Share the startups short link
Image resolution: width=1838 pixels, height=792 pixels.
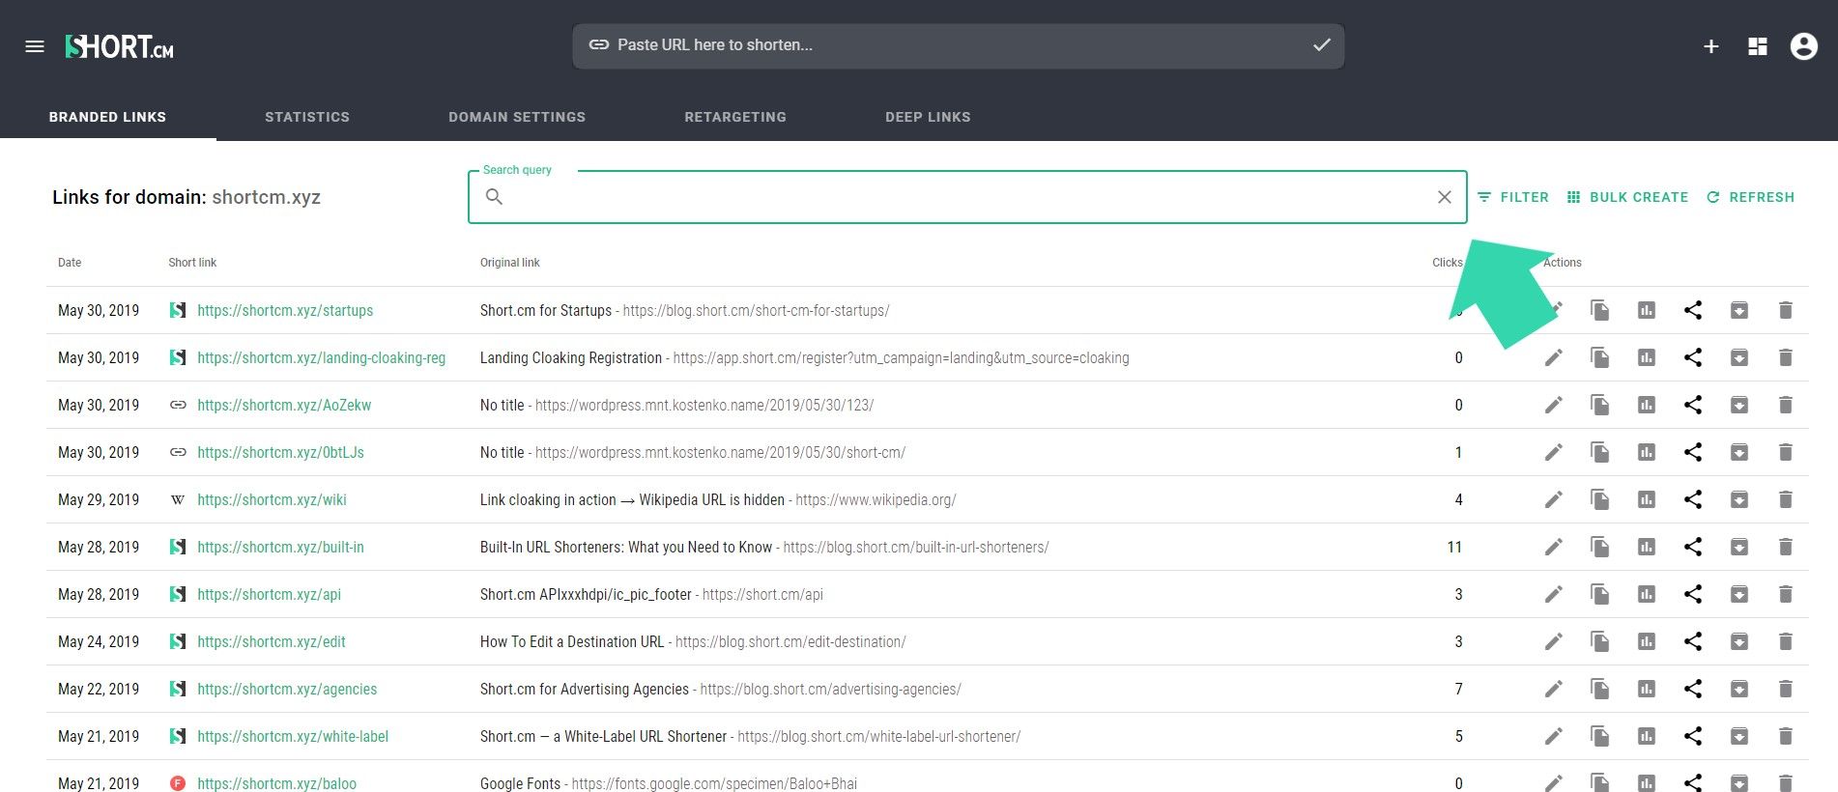[x=1693, y=310]
